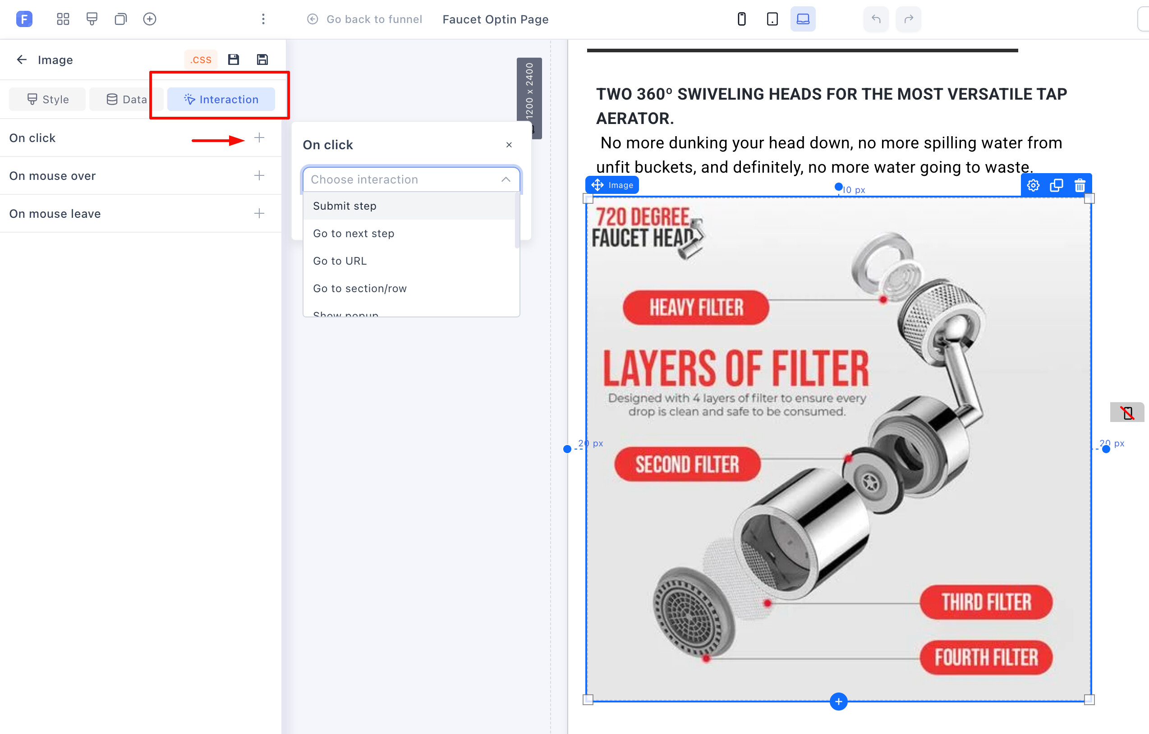Add element below with blue plus button
1149x734 pixels.
[x=838, y=702]
